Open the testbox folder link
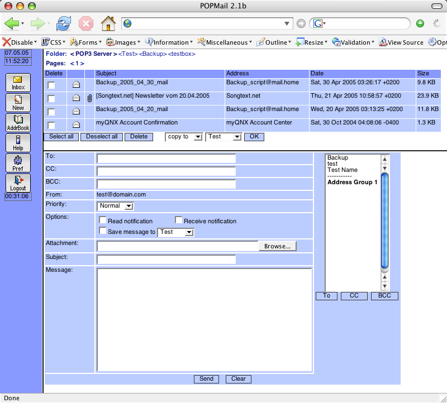Screen dimensions: 447x403 pyautogui.click(x=182, y=54)
